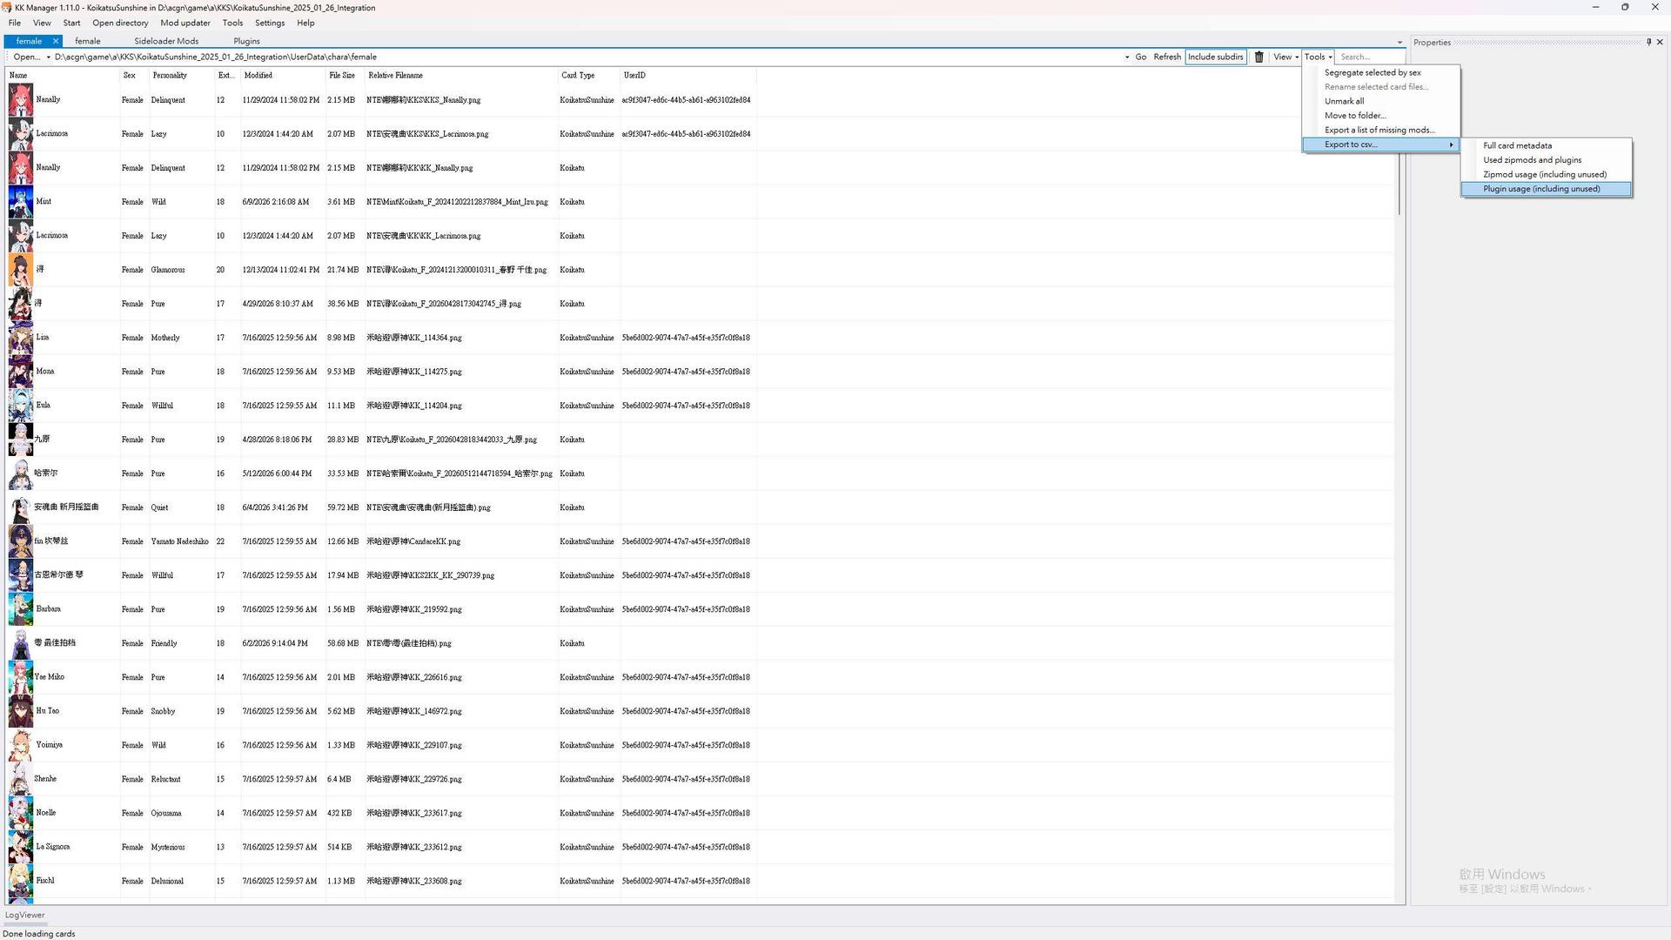
Task: Click the trash can delete icon
Action: 1258,57
